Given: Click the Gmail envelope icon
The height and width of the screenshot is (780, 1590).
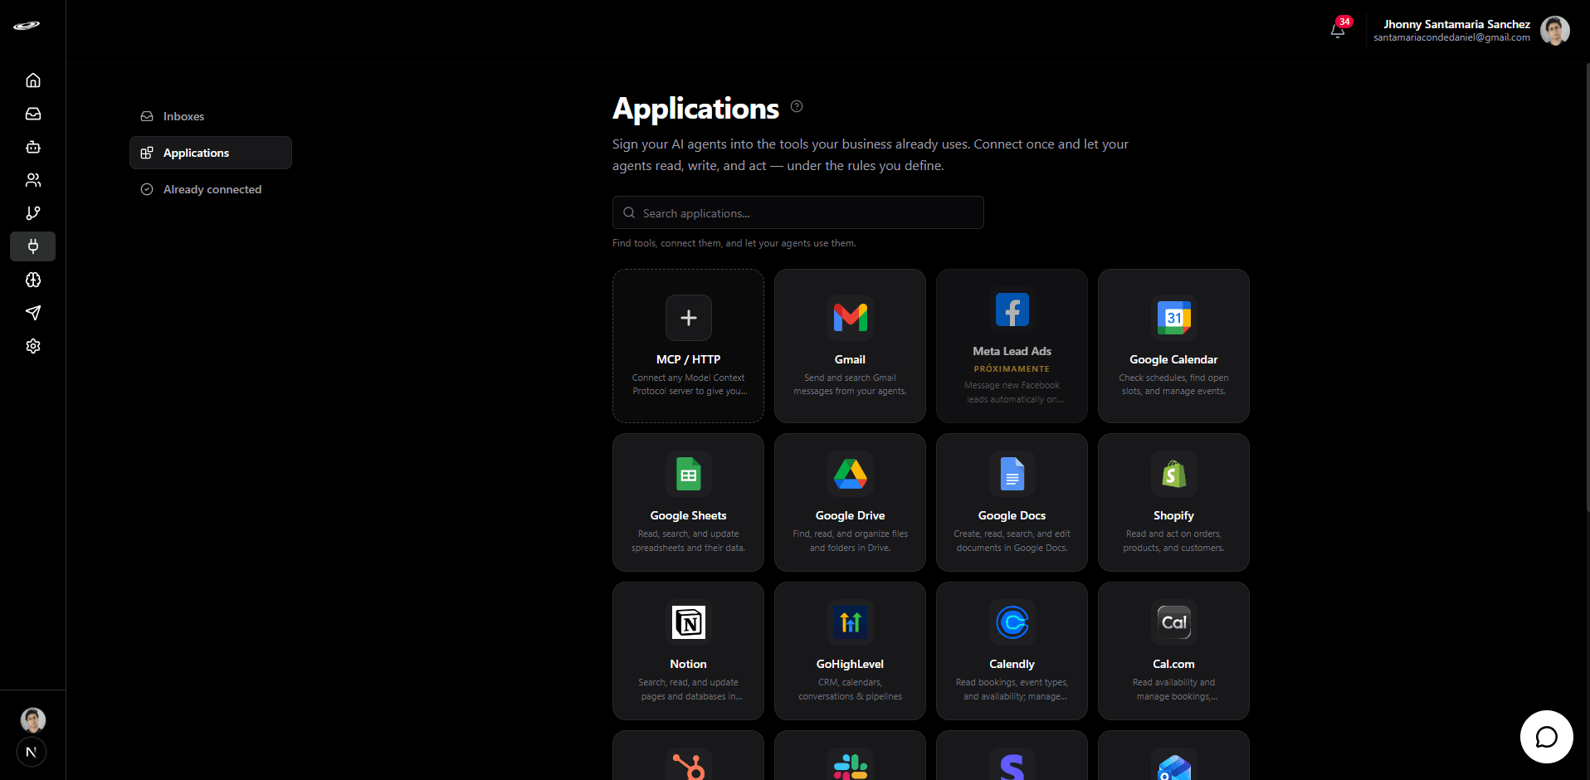Looking at the screenshot, I should point(851,318).
